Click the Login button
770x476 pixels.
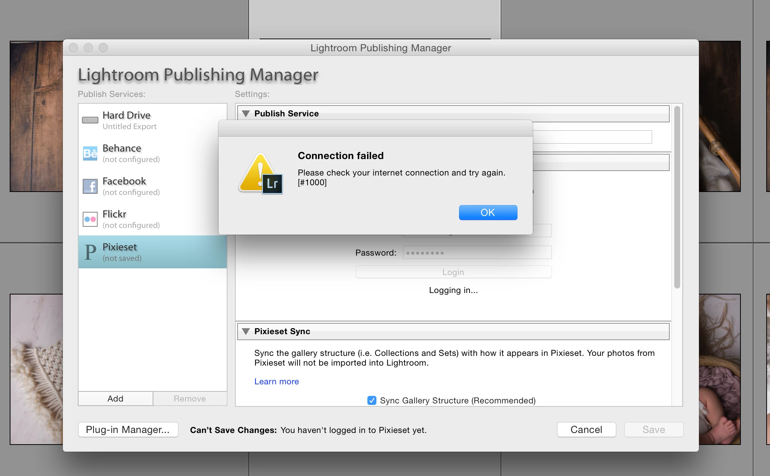tap(453, 272)
